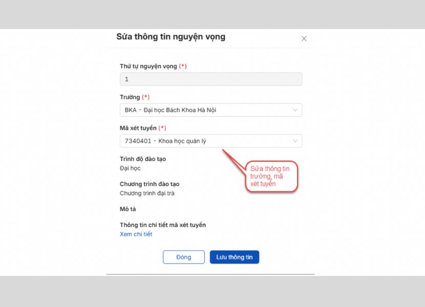This screenshot has width=425, height=307.
Task: Click the red callout annotation bubble
Action: [x=271, y=177]
